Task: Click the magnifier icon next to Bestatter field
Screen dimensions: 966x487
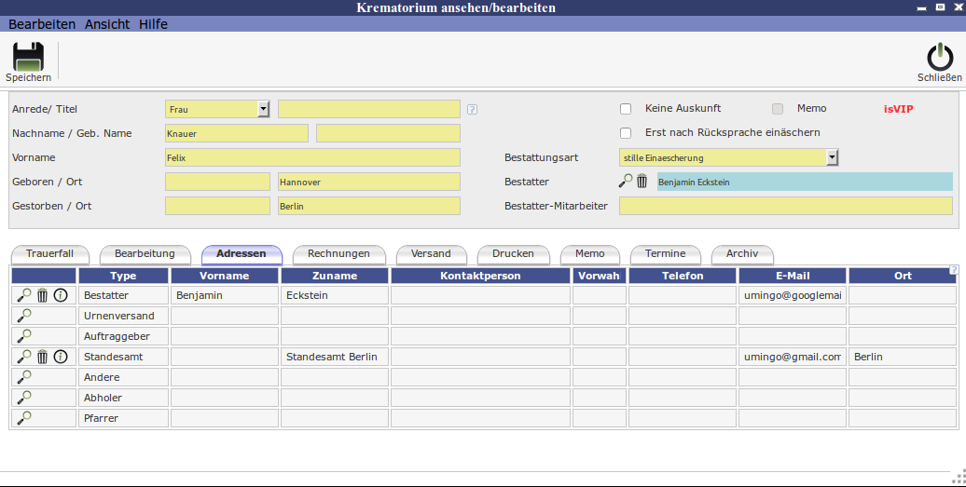Action: [x=626, y=182]
